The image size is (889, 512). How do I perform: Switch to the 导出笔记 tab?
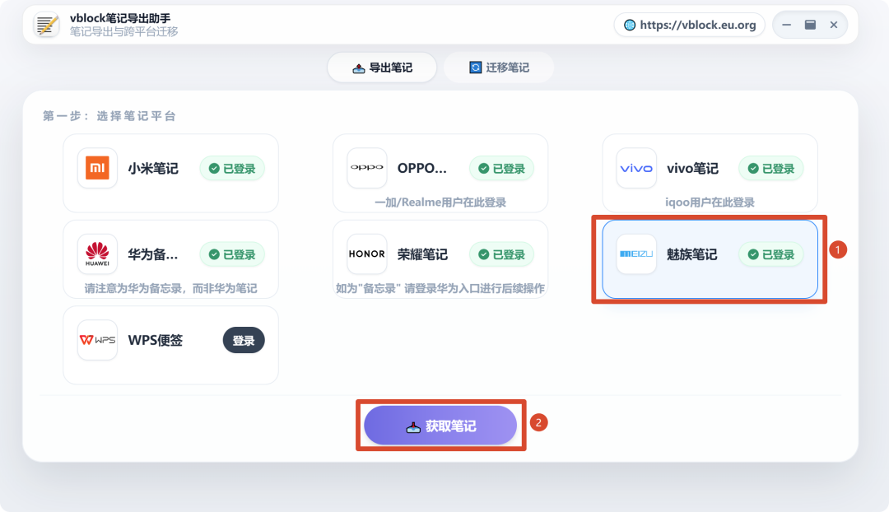[382, 67]
